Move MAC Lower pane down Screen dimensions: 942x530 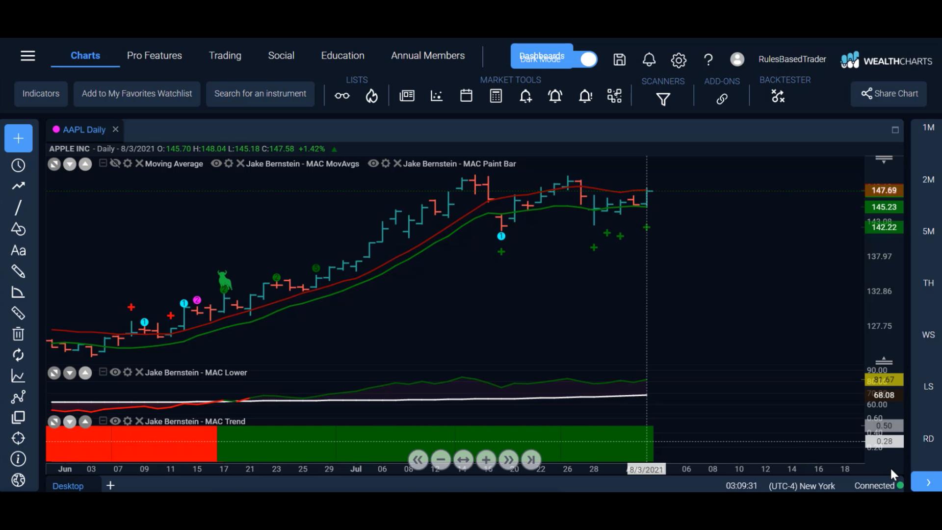coord(70,373)
